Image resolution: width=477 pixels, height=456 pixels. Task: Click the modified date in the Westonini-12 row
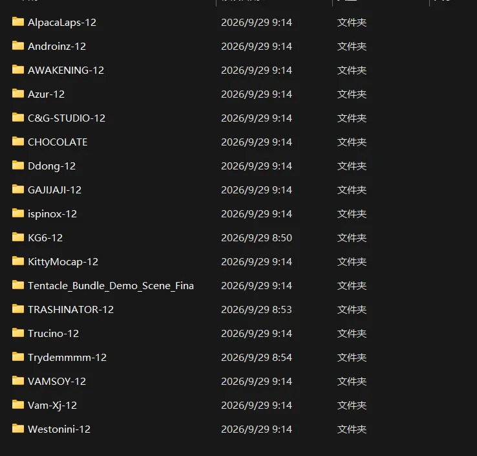tap(257, 429)
